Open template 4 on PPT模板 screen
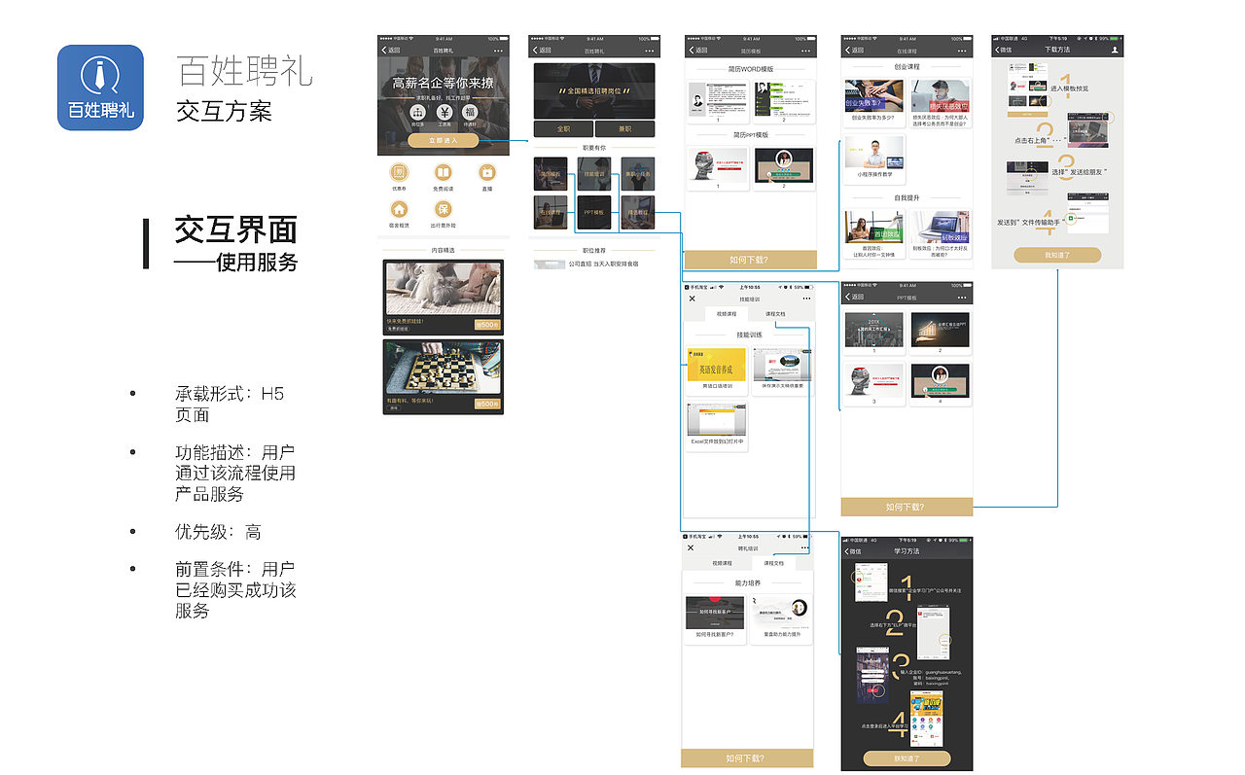 [x=940, y=384]
